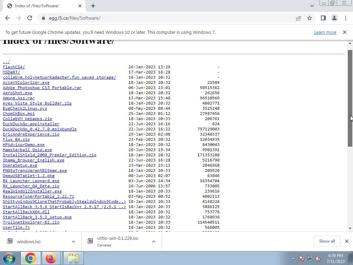The width and height of the screenshot is (353, 265).
Task: Download CollabVM Webapps.zip
Action: pyautogui.click(x=27, y=119)
